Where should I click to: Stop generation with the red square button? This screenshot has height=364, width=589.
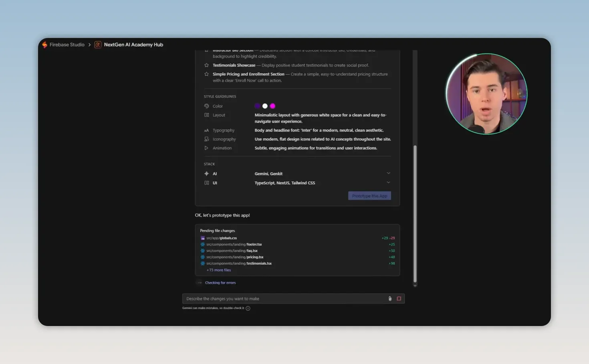click(x=399, y=299)
